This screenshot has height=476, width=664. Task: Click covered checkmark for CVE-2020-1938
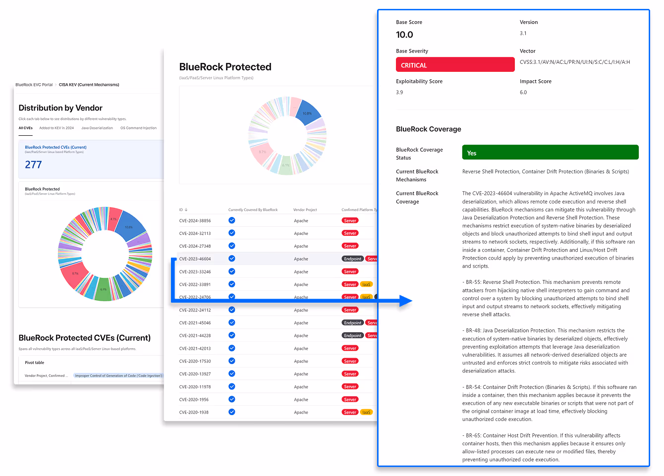232,412
